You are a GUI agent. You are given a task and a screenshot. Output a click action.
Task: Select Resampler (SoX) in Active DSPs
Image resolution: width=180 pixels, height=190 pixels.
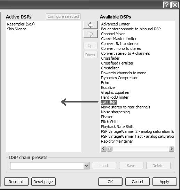21,24
